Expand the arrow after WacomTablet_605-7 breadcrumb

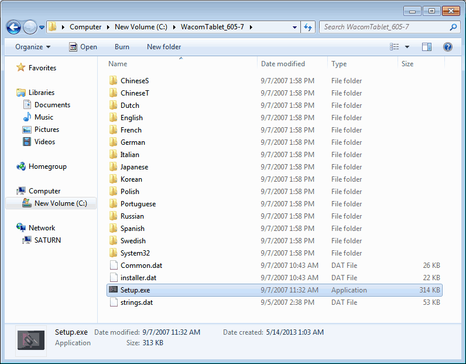click(x=251, y=27)
